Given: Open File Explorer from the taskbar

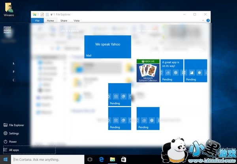Looking at the screenshot, I should click(112, 160).
